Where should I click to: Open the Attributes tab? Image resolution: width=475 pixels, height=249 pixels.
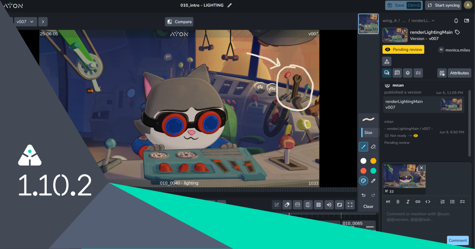click(x=459, y=73)
